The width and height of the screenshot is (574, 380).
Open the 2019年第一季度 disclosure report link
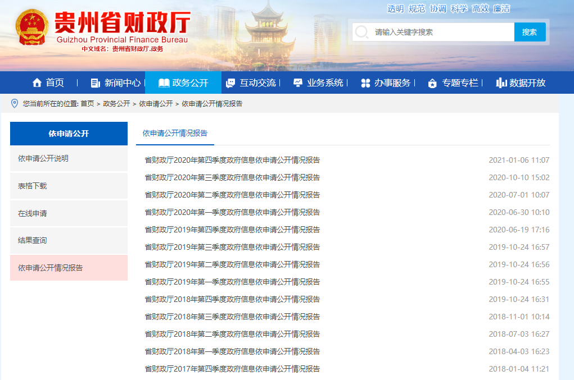pos(232,282)
